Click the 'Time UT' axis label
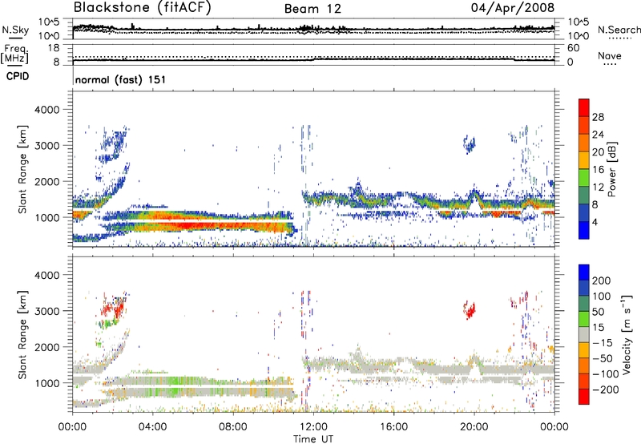This screenshot has height=444, width=641. [313, 439]
